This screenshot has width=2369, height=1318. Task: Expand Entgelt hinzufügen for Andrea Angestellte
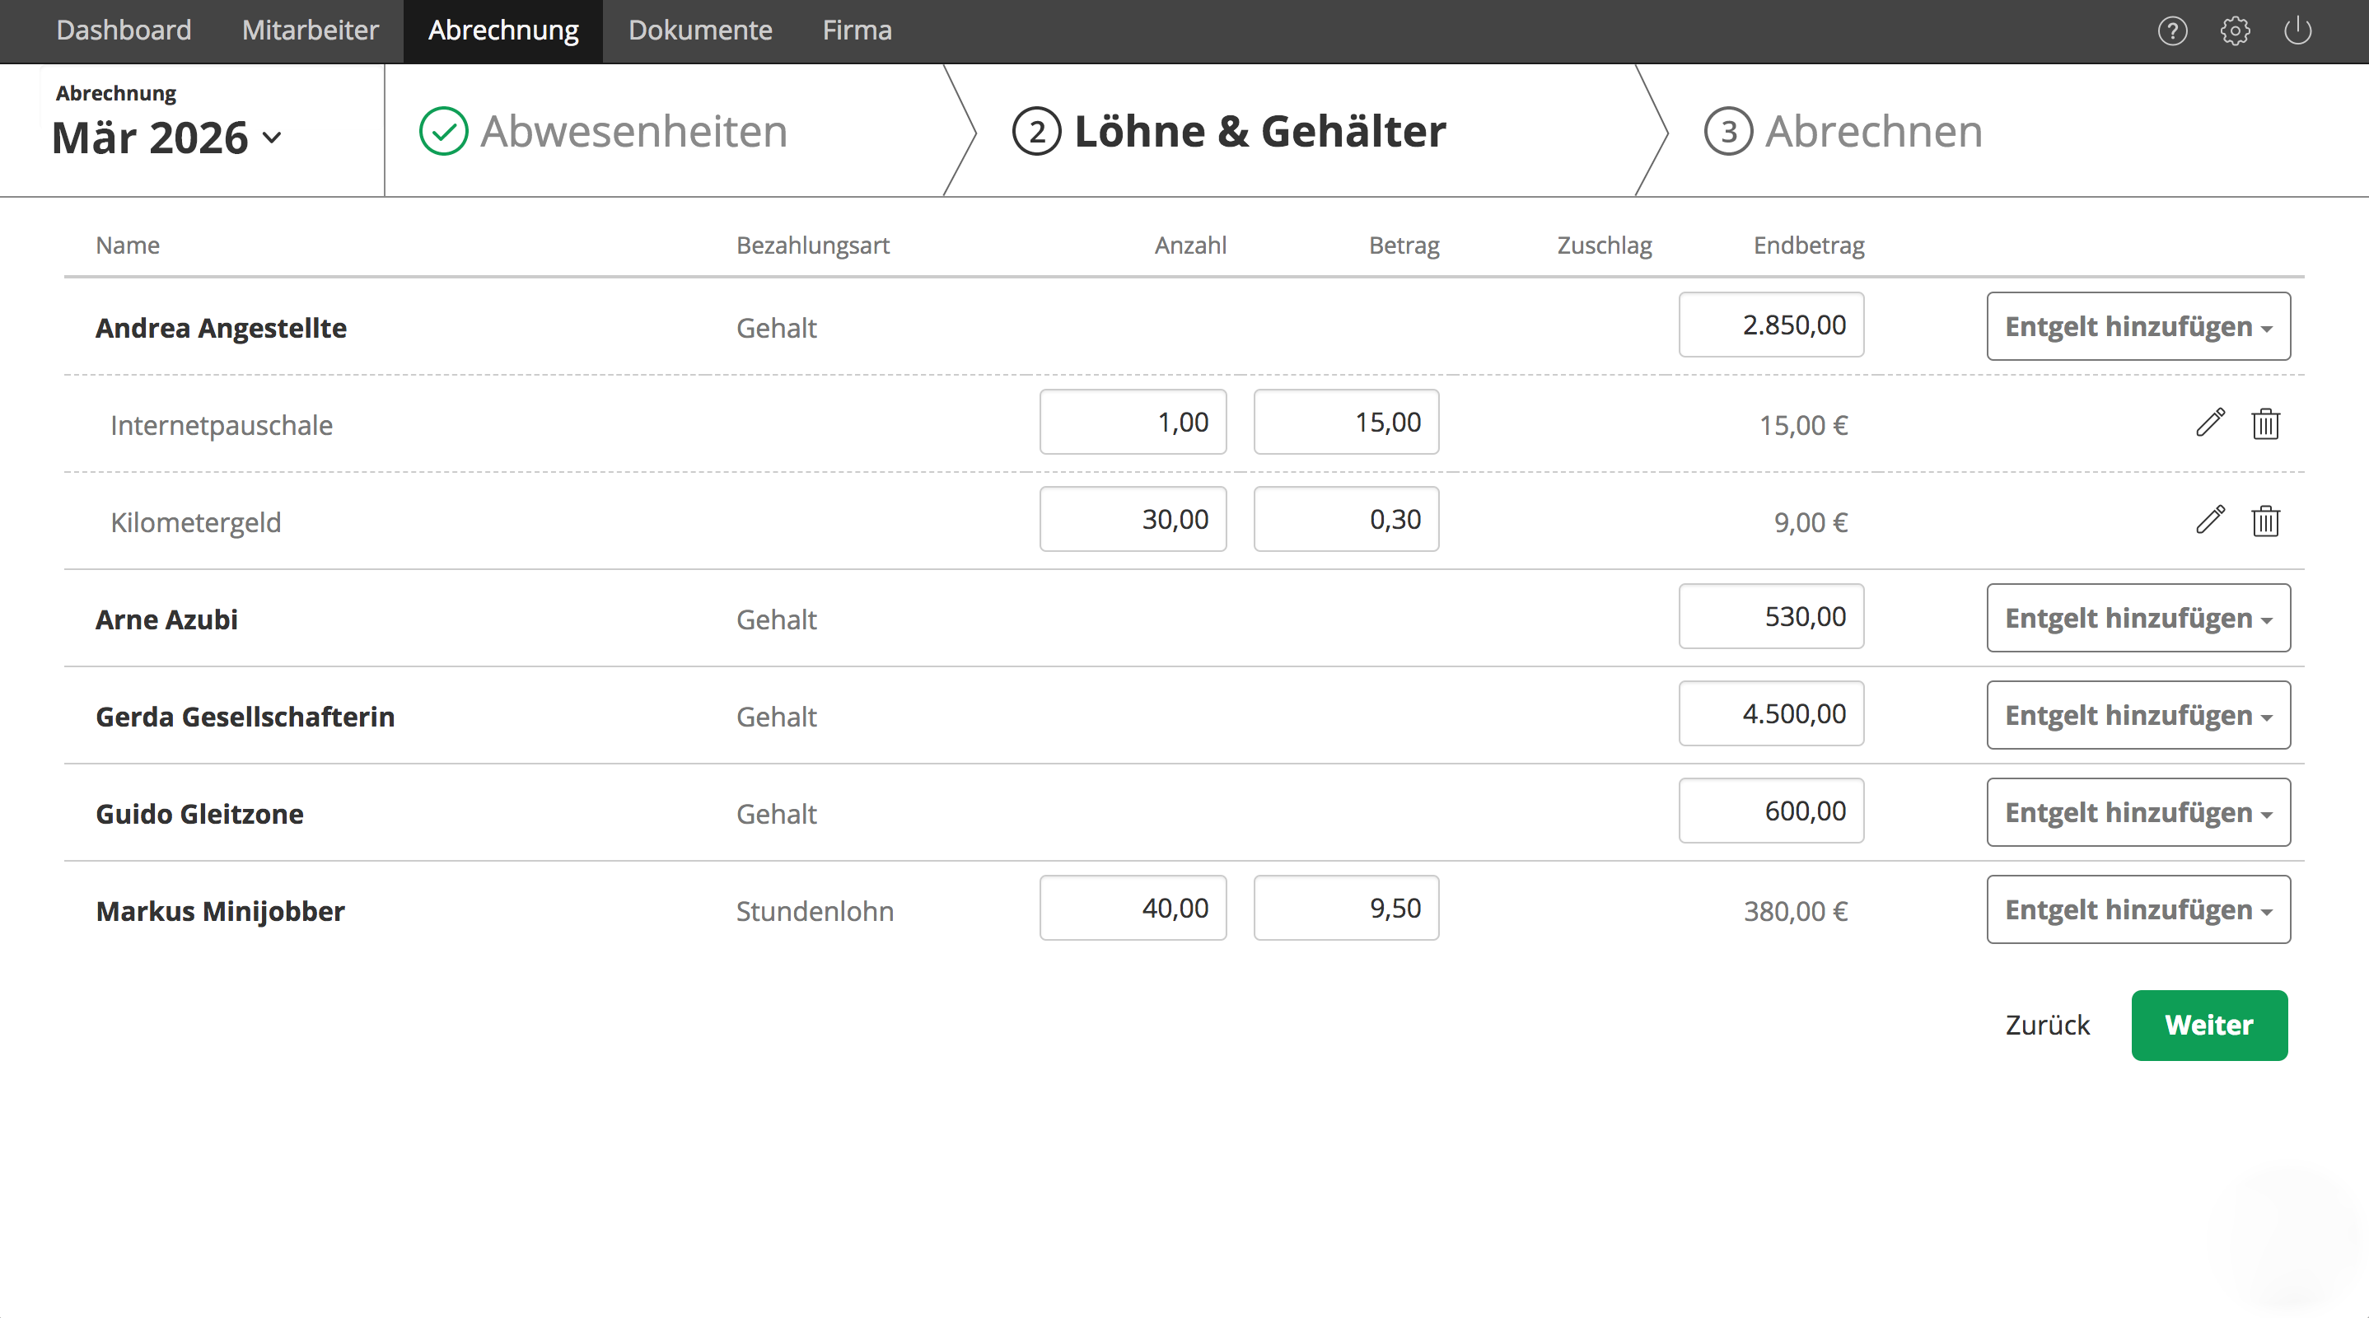tap(2138, 326)
